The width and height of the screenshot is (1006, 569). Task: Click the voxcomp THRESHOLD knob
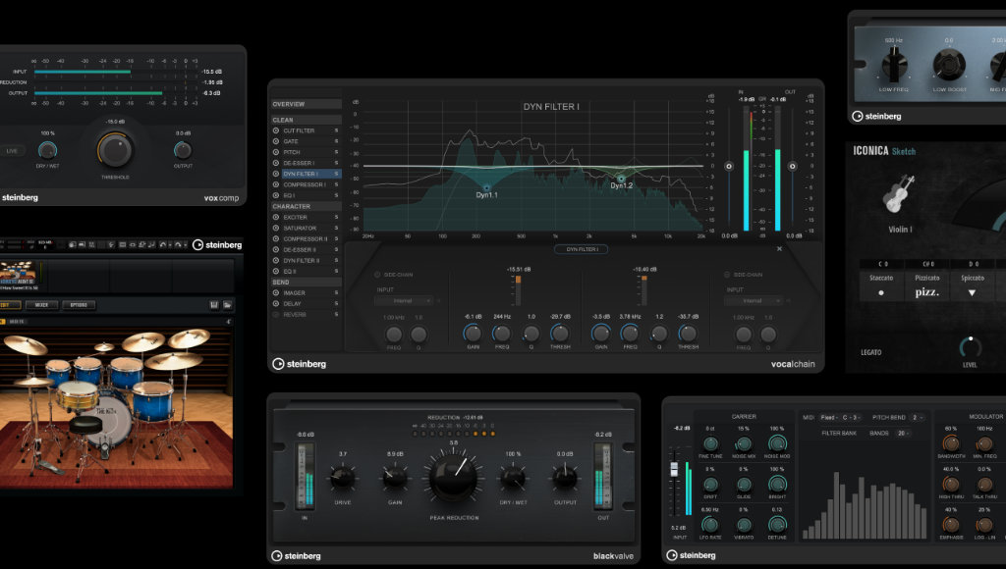pos(115,149)
